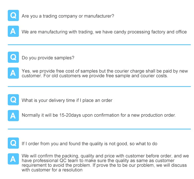Click the A icon beside the QC team answer
Image resolution: width=194 pixels, height=179 pixels.
point(13,159)
